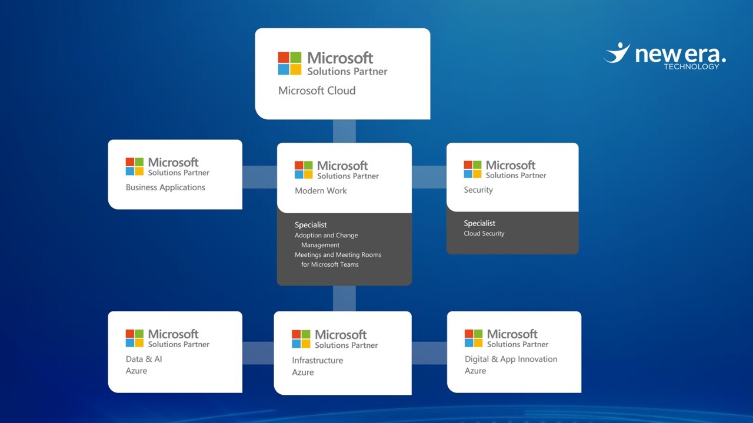Click 'Solutions Partner' text in Microsoft Cloud card
Viewport: 753px width, 423px height.
pos(347,71)
